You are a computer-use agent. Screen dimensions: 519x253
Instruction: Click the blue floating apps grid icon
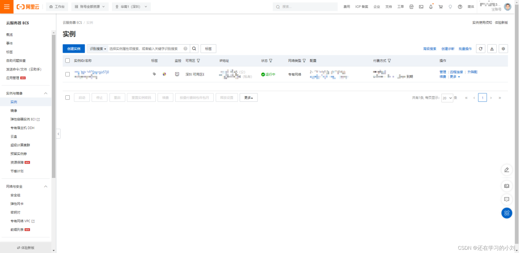[506, 213]
